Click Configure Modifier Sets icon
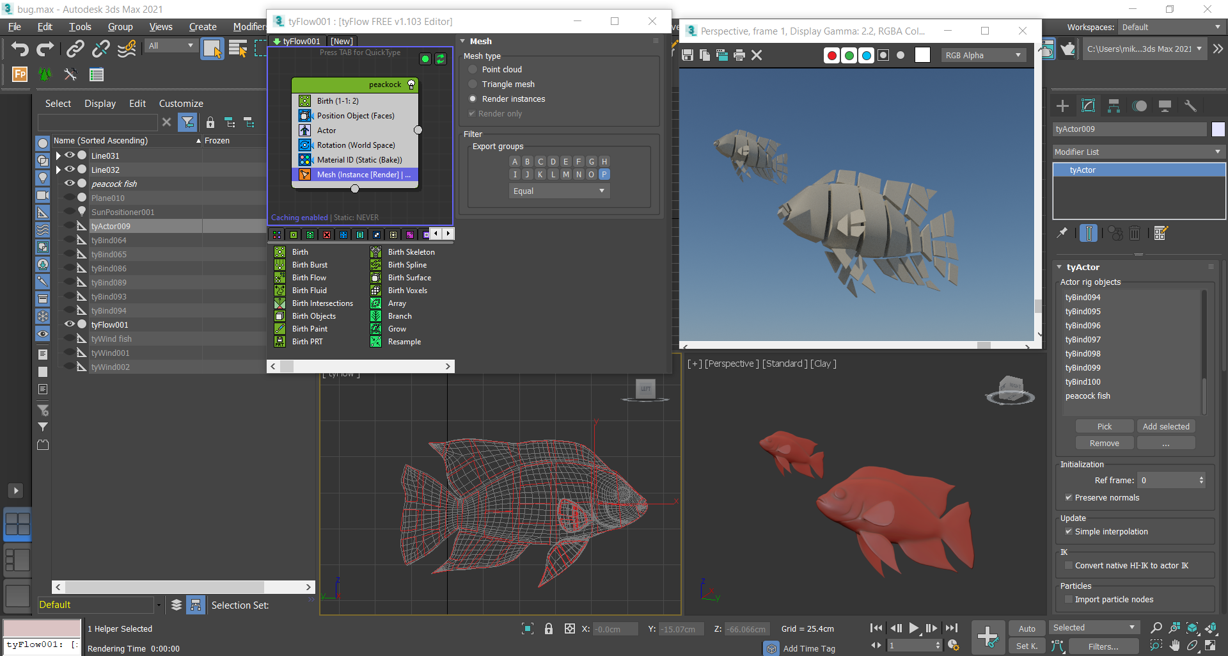Viewport: 1228px width, 656px height. click(1161, 233)
